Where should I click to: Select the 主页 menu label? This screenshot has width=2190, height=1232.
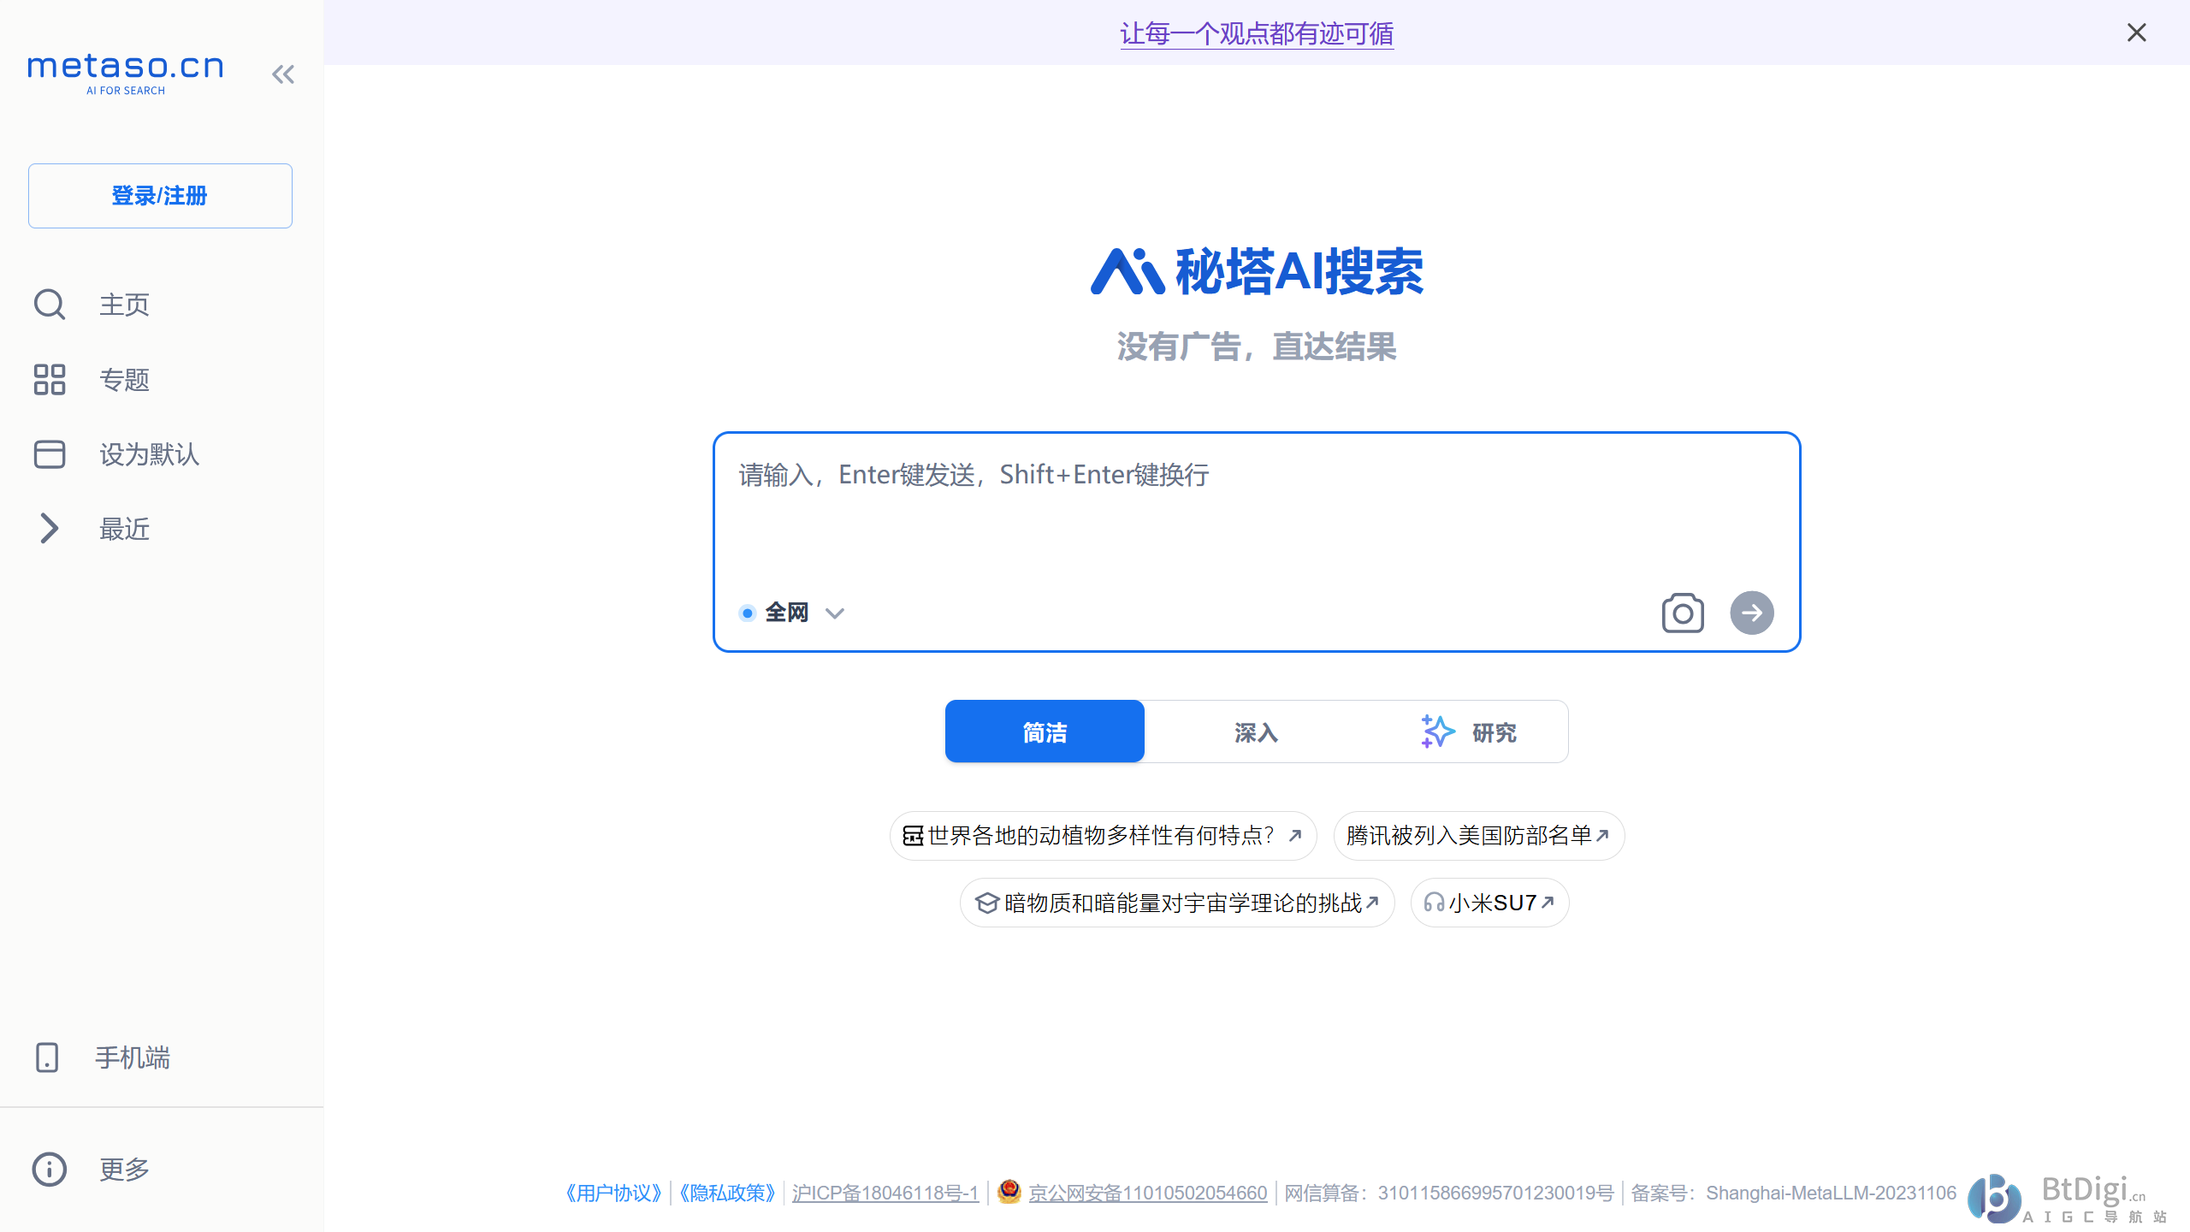point(125,305)
